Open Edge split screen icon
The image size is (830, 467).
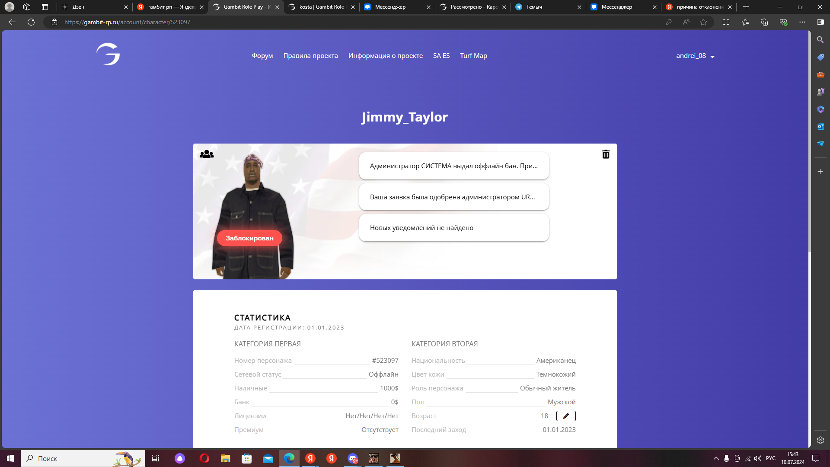tap(726, 22)
